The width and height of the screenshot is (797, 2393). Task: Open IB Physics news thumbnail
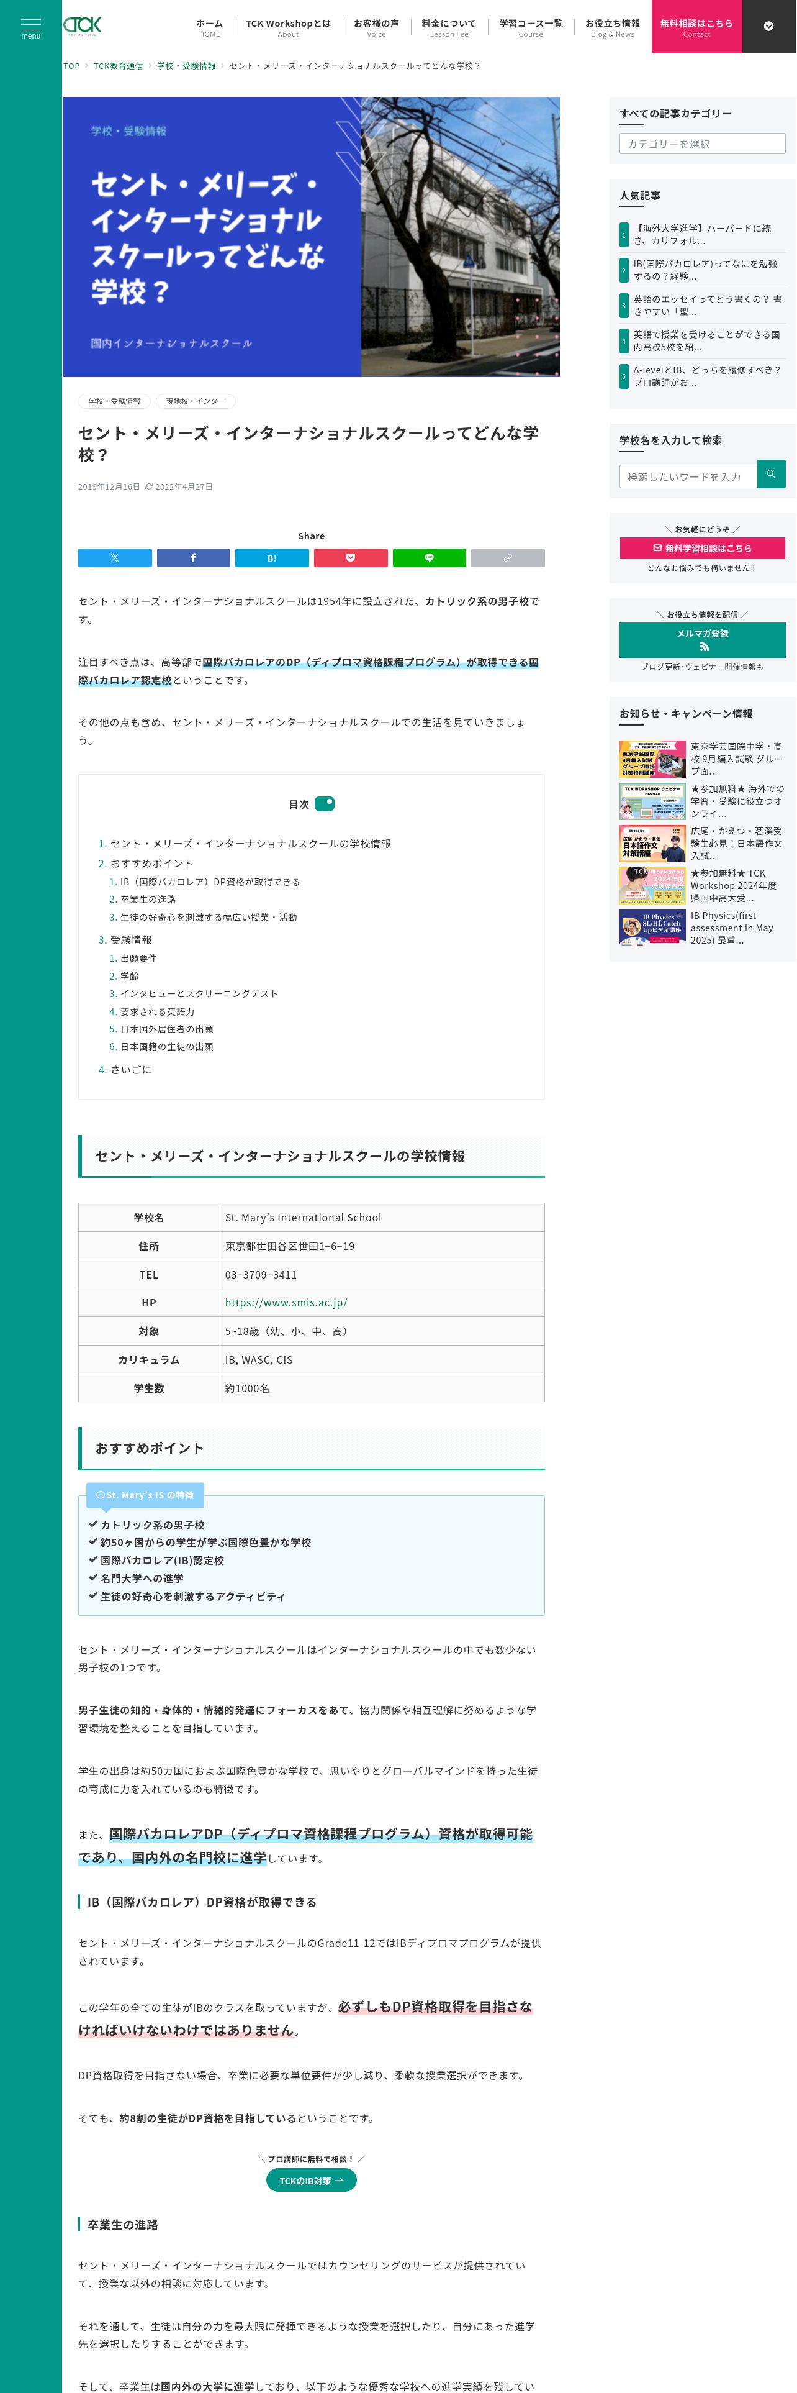652,928
